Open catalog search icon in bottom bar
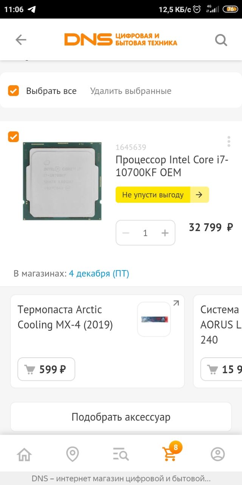This screenshot has height=485, width=242. [x=121, y=454]
